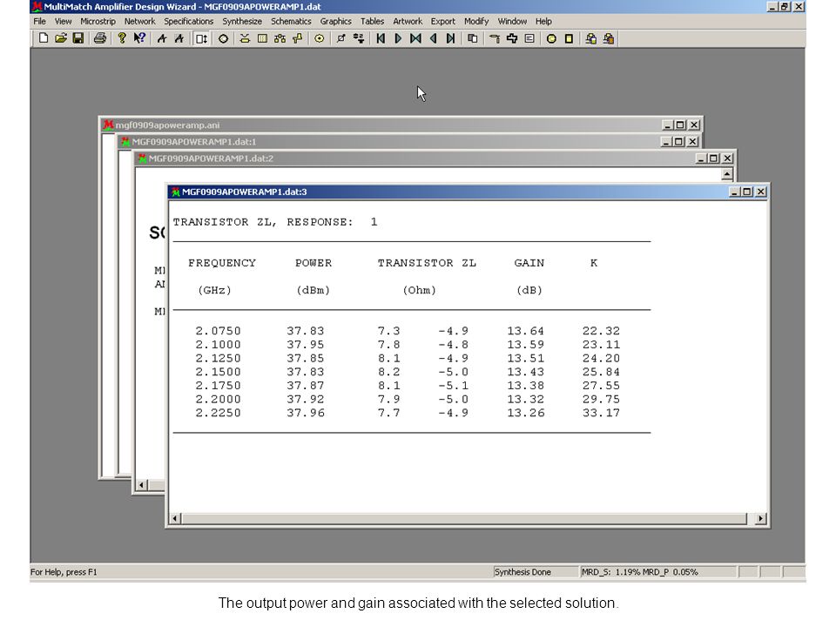Close the MGF0909APOWERAMP1.dat:2 window

[727, 158]
